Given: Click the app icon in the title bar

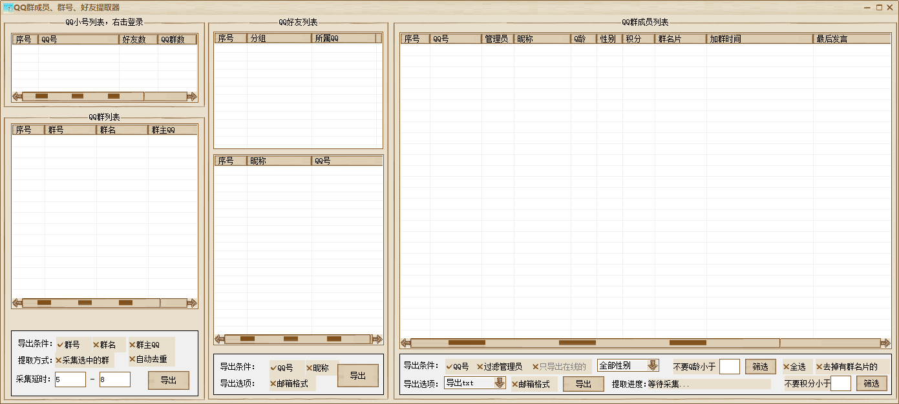Looking at the screenshot, I should click(8, 8).
